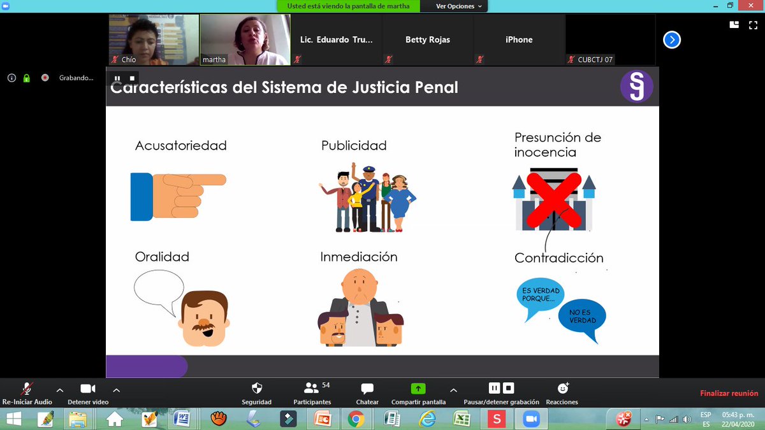The image size is (765, 430).
Task: Click Finalizar reunión to end meeting
Action: 729,394
